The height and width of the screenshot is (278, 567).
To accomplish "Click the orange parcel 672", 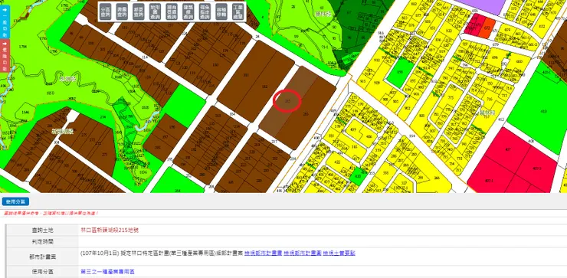I will click(487, 28).
